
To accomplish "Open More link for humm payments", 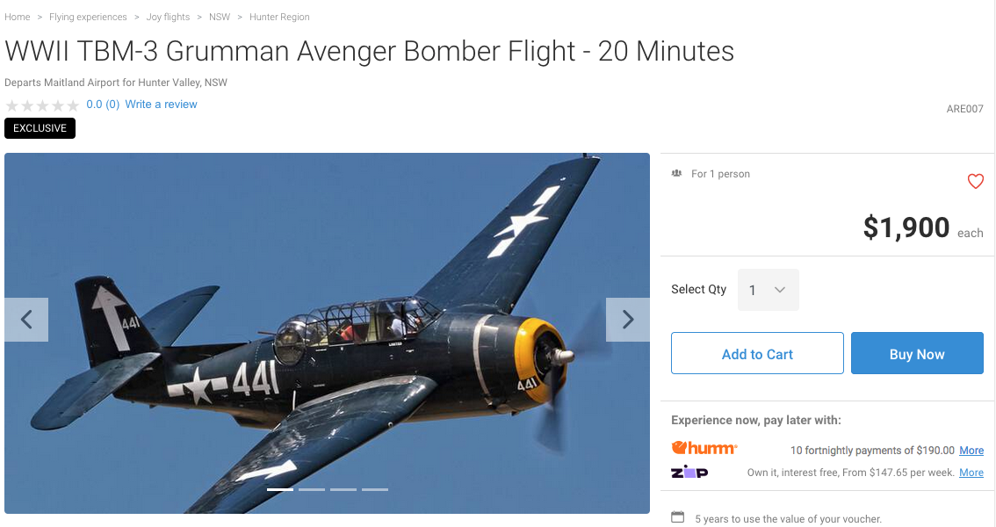I will tap(971, 451).
